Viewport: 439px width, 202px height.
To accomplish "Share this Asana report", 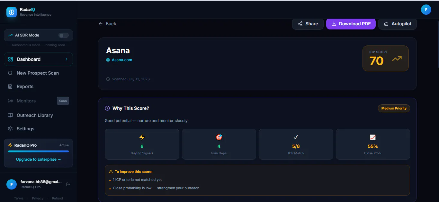I will click(x=308, y=24).
